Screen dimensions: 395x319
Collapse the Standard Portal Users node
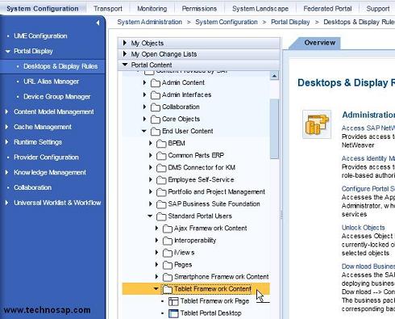point(150,216)
